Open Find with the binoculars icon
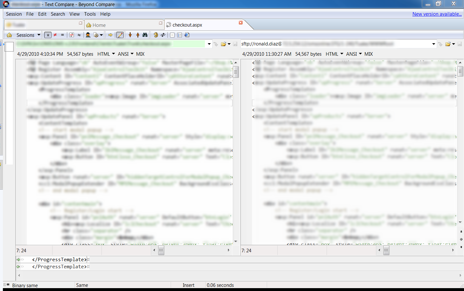This screenshot has width=464, height=291. 145,35
